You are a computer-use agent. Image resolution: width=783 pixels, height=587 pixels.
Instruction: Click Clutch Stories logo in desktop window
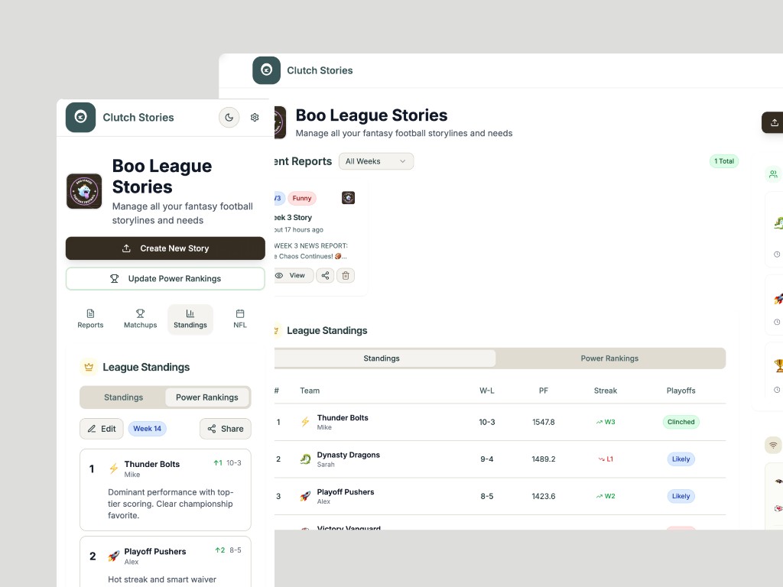coord(267,70)
